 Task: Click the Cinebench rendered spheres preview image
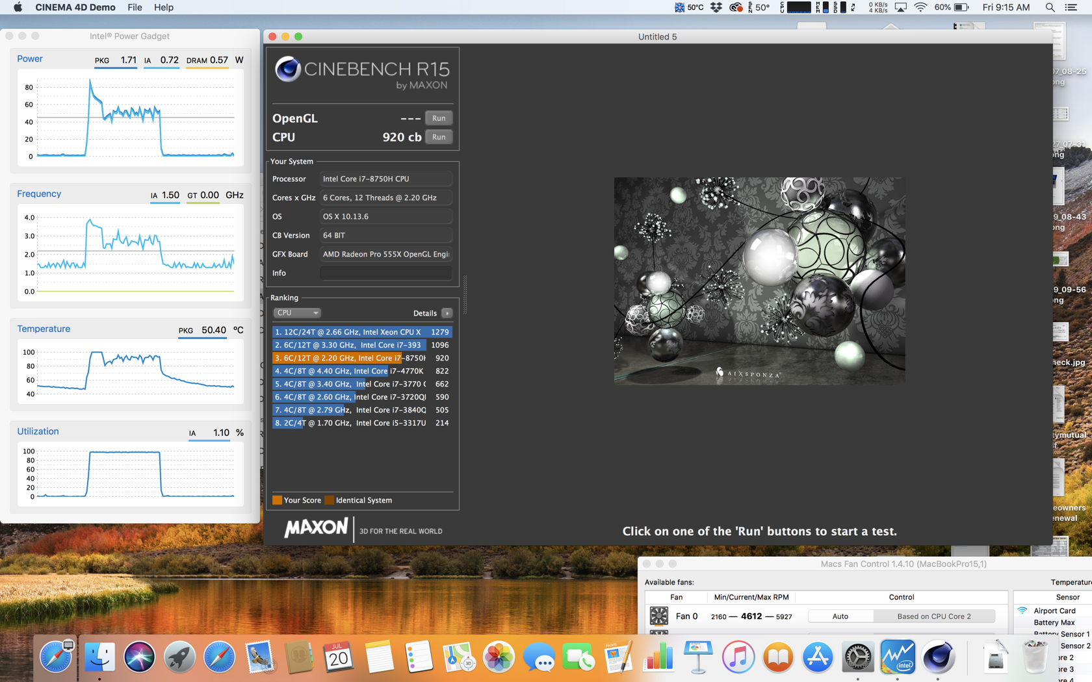(x=759, y=281)
